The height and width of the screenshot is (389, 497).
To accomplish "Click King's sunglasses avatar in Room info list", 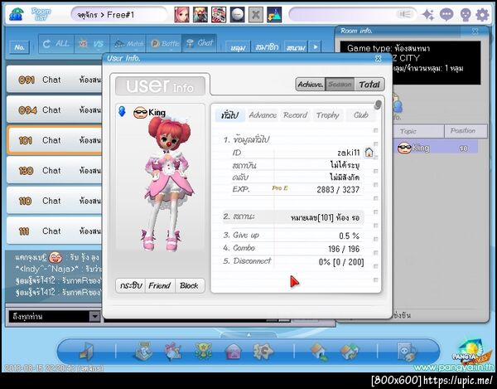I will pos(404,148).
